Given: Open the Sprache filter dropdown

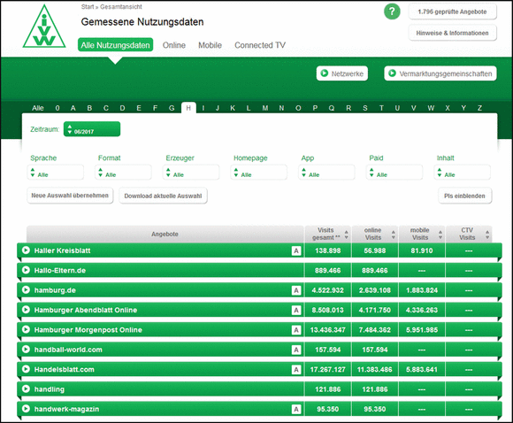Looking at the screenshot, I should click(56, 173).
